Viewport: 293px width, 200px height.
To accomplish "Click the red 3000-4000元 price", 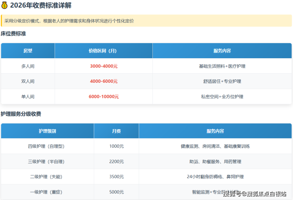I will pyautogui.click(x=104, y=66).
